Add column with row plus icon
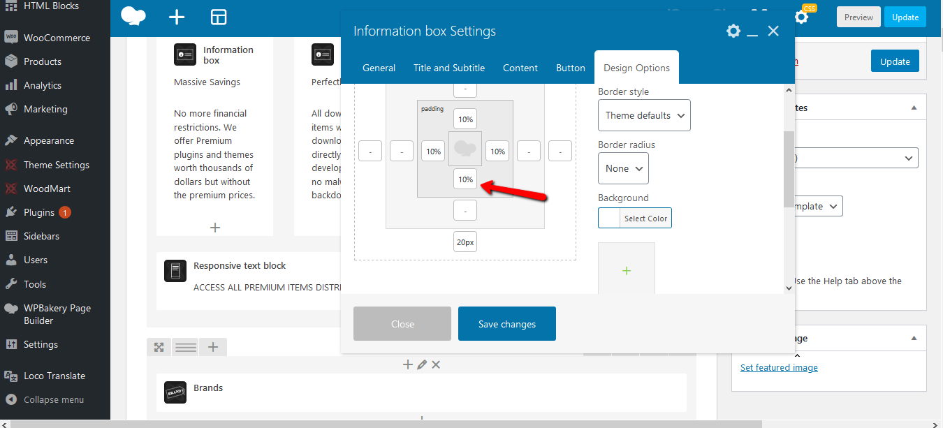This screenshot has height=428, width=943. 213,347
